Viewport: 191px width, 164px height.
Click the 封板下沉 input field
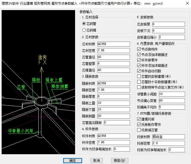[x=169, y=31]
